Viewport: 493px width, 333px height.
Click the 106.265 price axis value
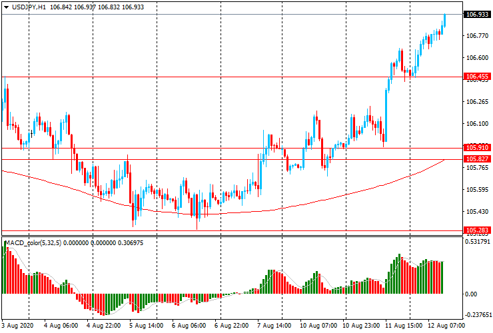(477, 102)
